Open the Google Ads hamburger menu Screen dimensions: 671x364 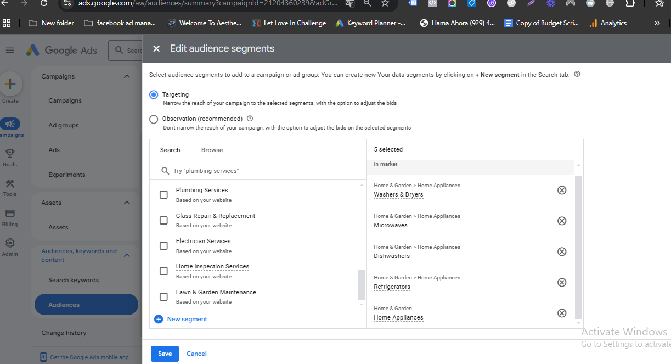[10, 50]
